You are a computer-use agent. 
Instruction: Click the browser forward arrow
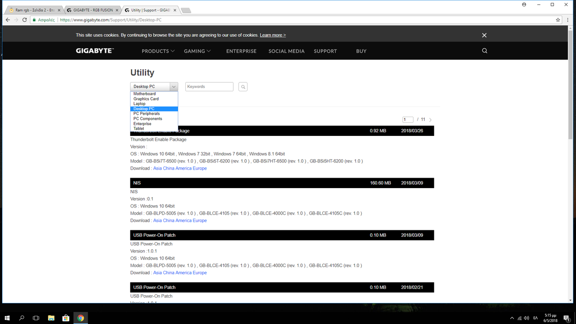click(x=17, y=20)
